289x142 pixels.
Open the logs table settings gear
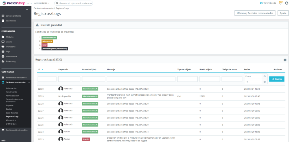click(x=285, y=60)
